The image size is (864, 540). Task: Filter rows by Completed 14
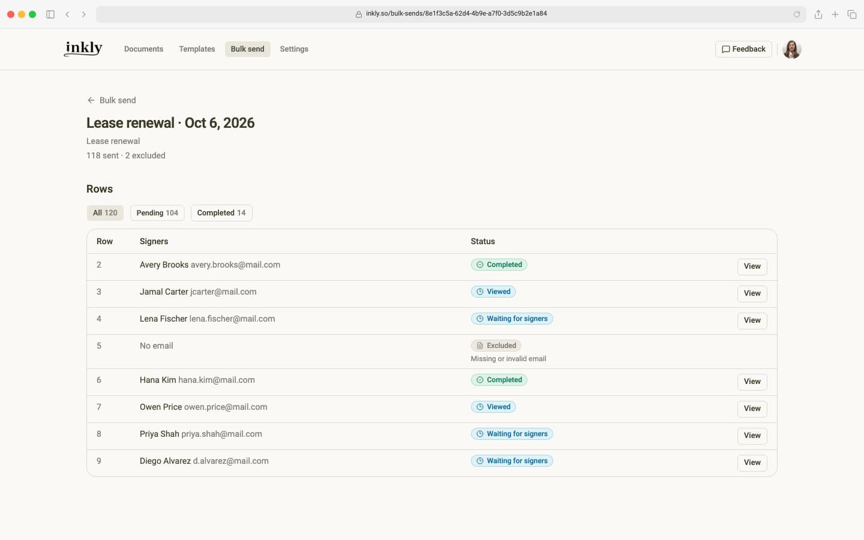221,213
